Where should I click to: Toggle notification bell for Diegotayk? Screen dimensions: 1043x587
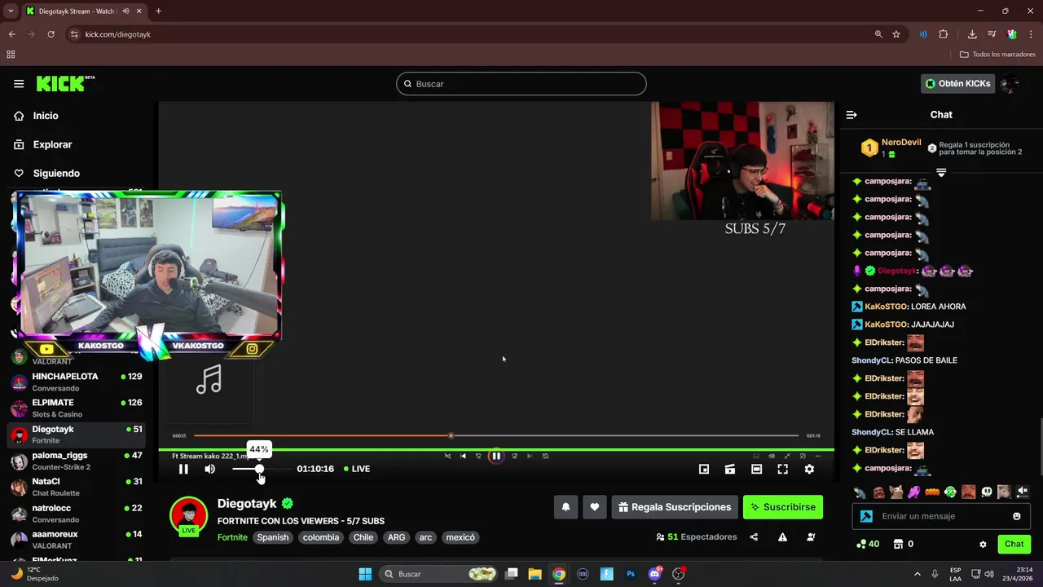(x=566, y=507)
